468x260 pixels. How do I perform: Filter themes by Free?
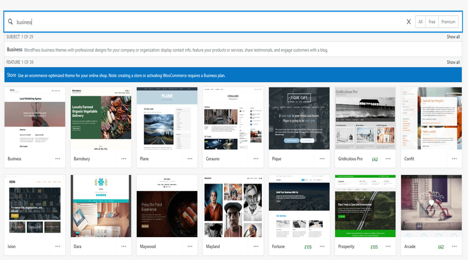(x=432, y=22)
